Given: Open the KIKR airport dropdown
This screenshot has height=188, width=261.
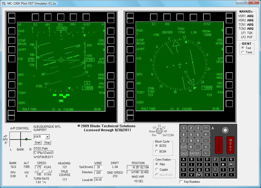Looking at the screenshot, I should click(x=48, y=137).
